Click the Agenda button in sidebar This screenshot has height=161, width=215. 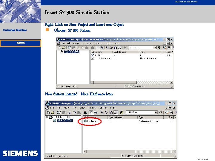(x=21, y=43)
